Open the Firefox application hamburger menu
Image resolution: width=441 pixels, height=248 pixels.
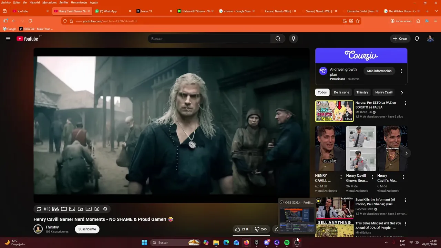(435, 21)
